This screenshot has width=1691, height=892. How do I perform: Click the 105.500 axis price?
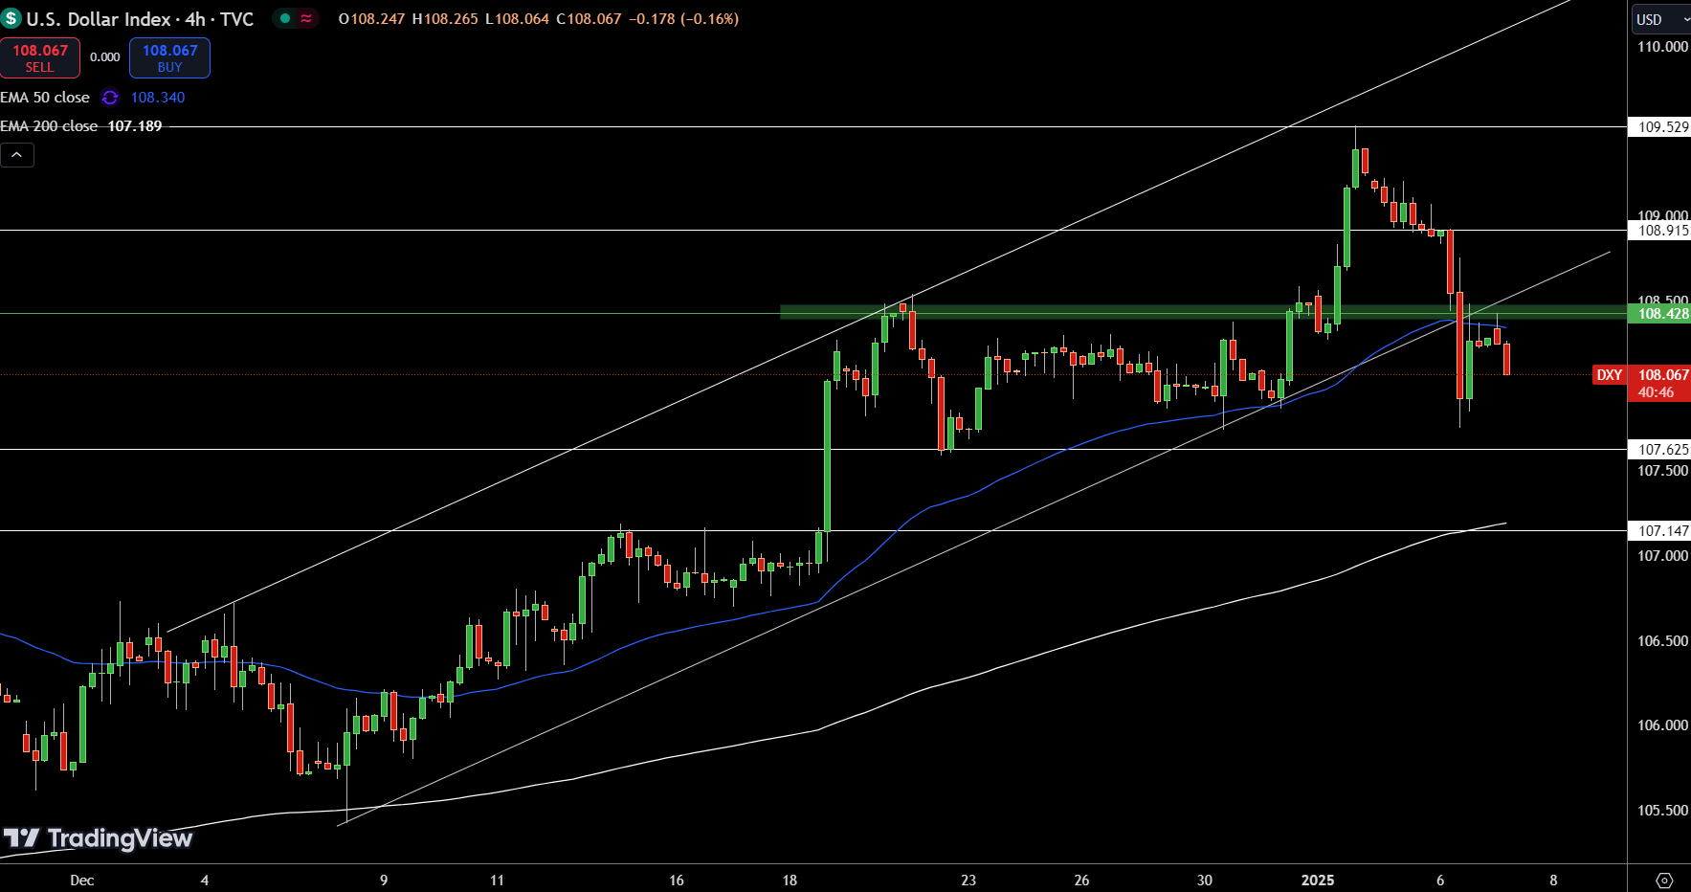pos(1662,811)
